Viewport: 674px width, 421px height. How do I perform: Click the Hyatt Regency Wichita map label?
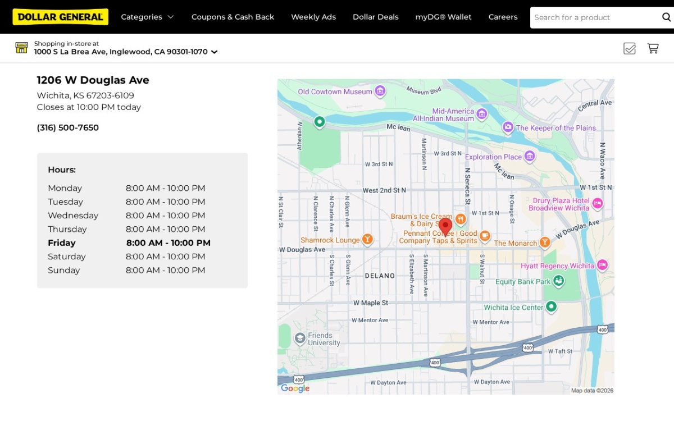pyautogui.click(x=557, y=266)
